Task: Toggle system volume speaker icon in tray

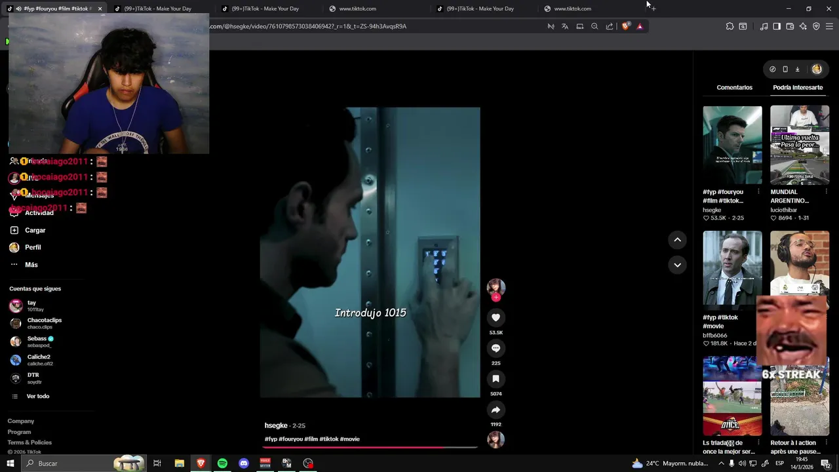Action: click(x=743, y=463)
